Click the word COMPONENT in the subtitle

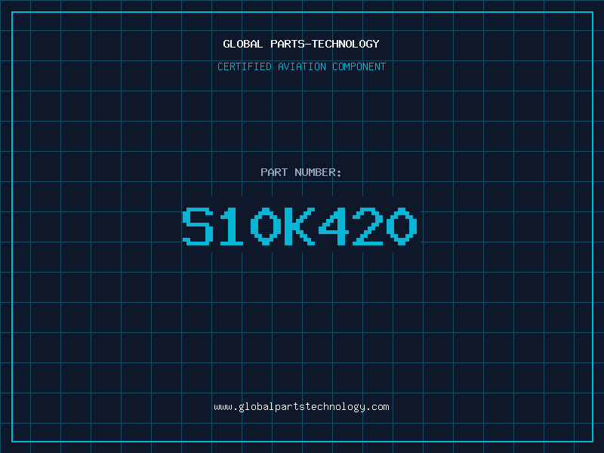[x=359, y=66]
